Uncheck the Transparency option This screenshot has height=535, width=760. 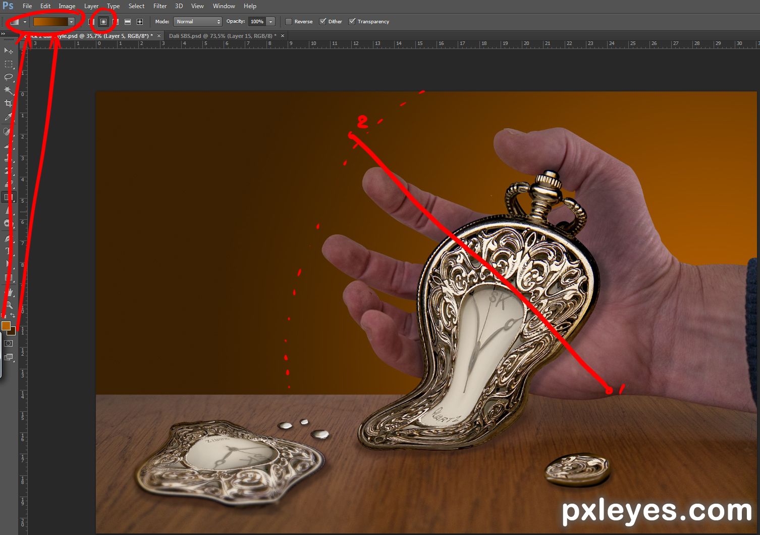pyautogui.click(x=352, y=22)
